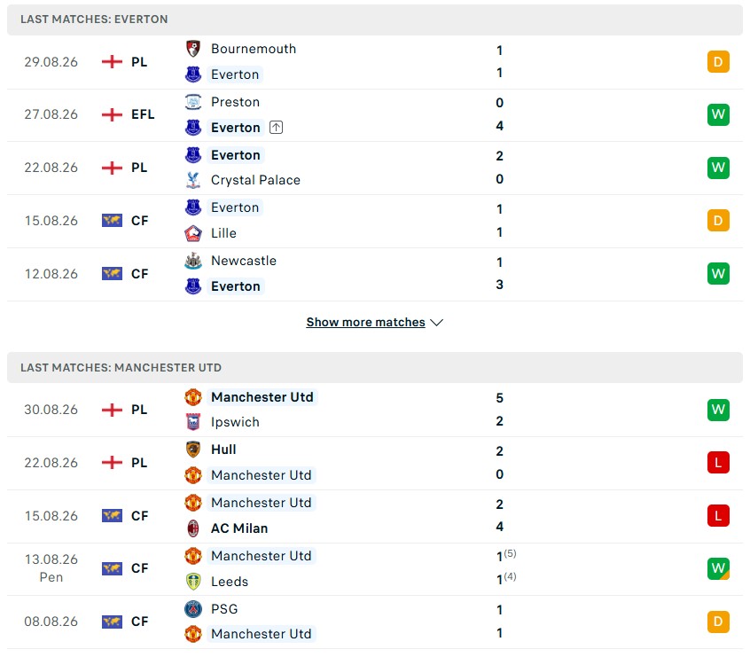Click the Leeds club crest icon

click(192, 582)
